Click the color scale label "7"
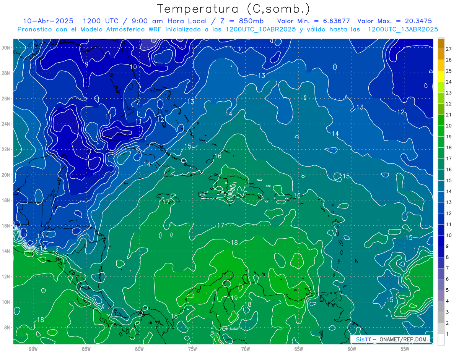Screen dimensions: 459x354 (448, 268)
